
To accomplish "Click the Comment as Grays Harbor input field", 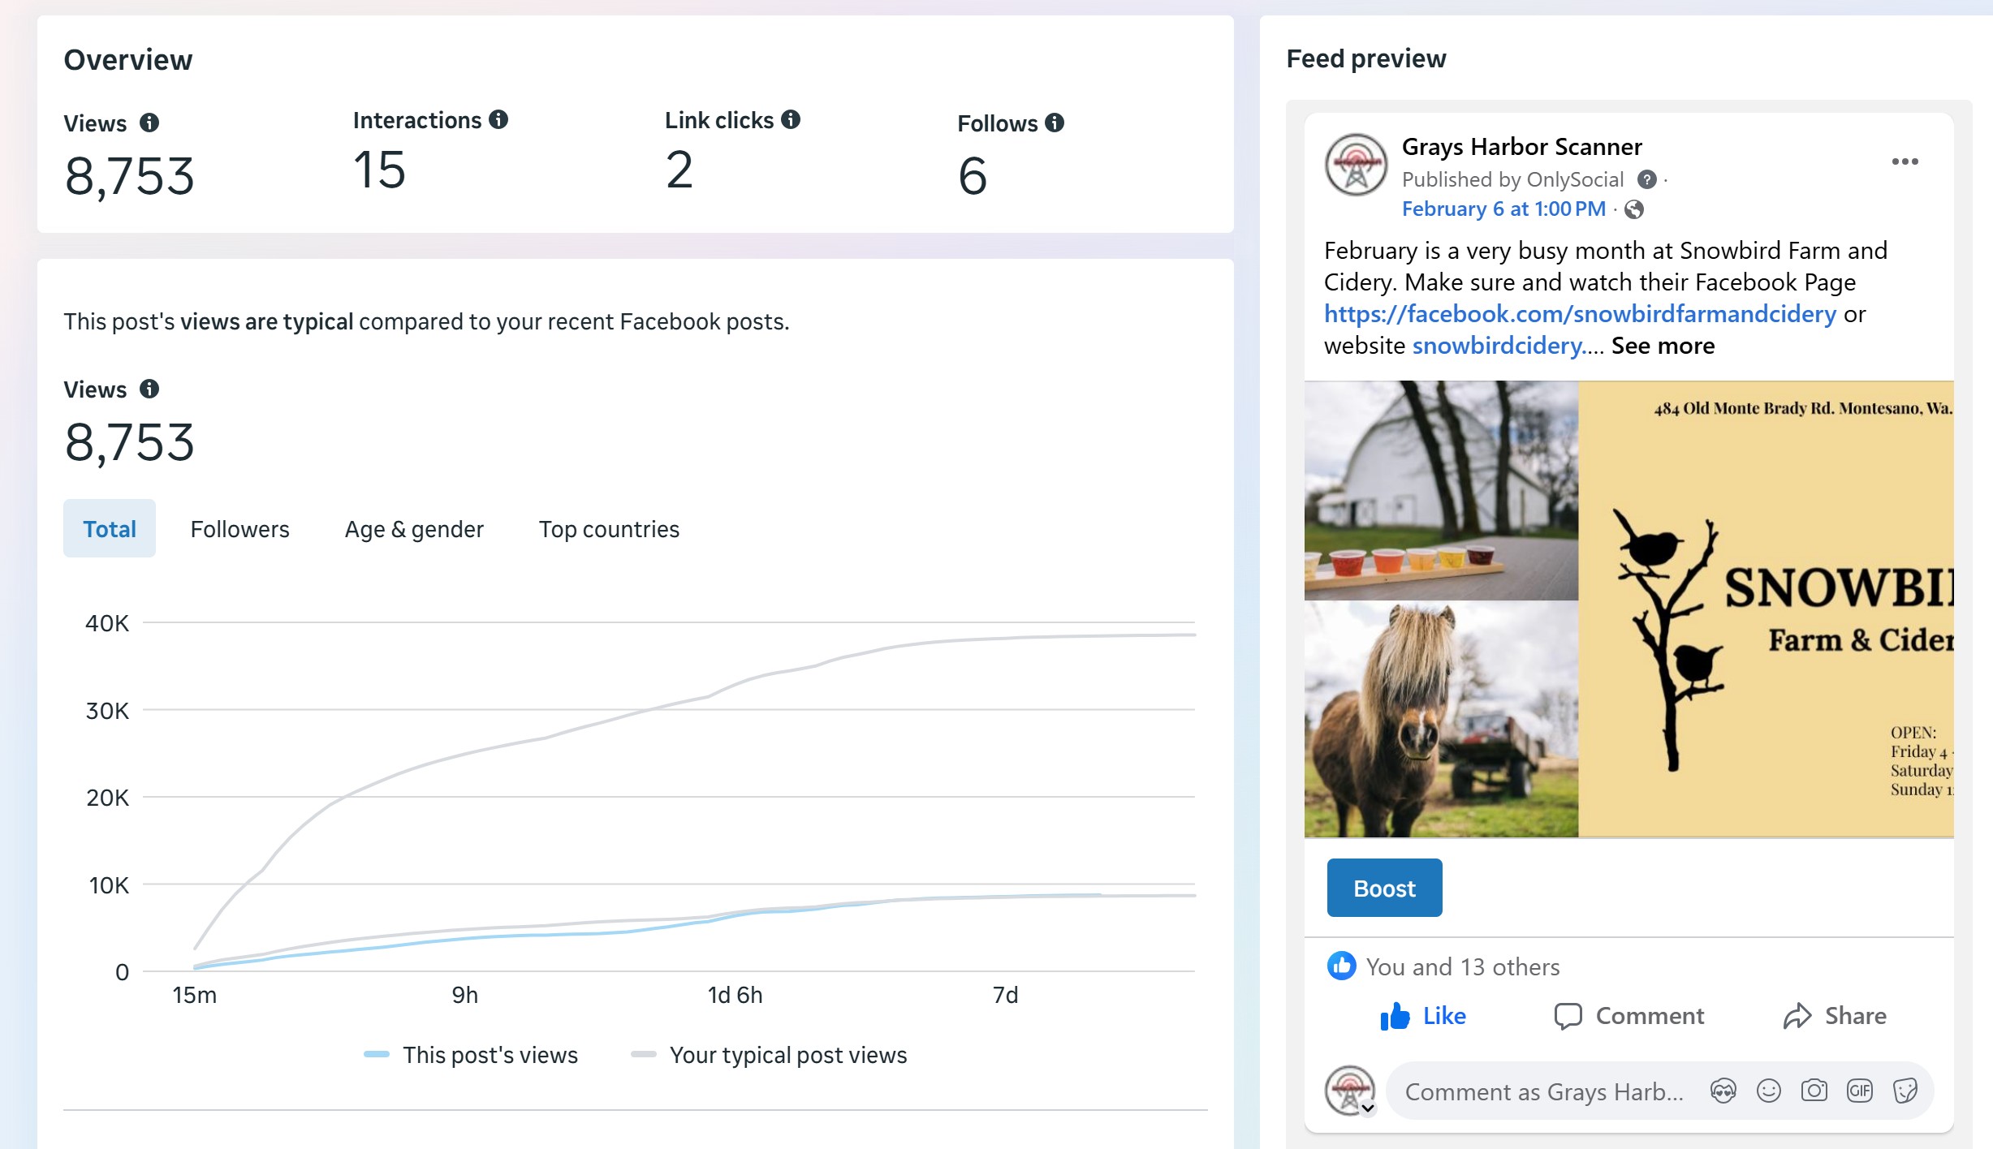I will click(x=1542, y=1092).
